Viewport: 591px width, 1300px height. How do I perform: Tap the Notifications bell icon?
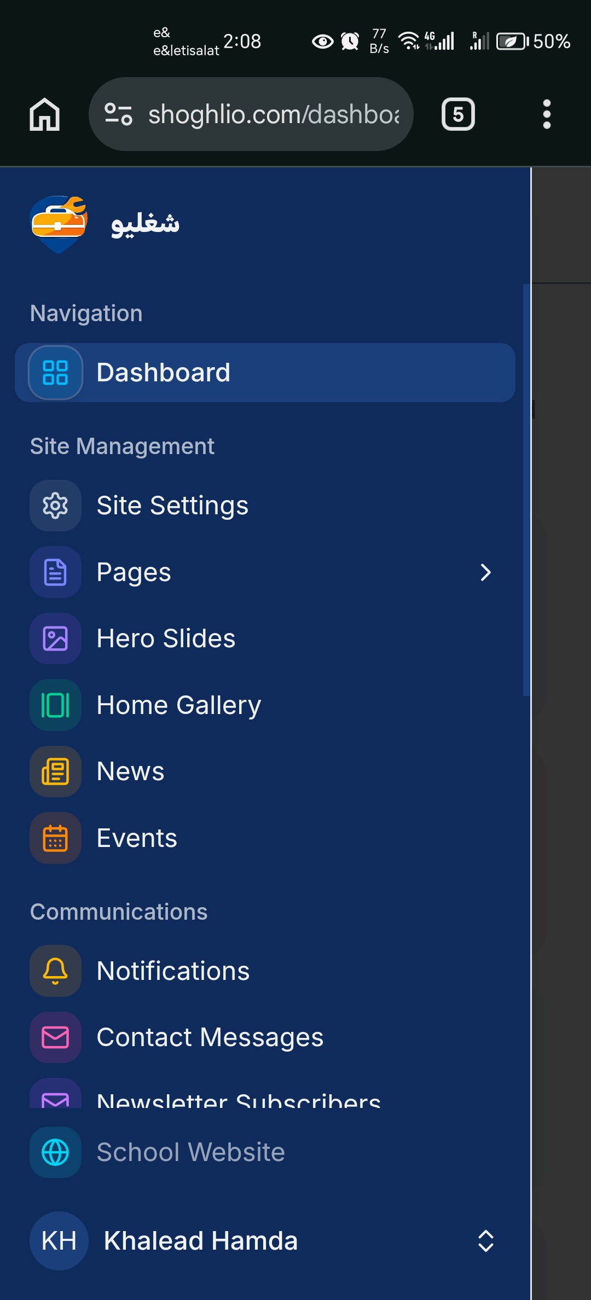pyautogui.click(x=55, y=971)
